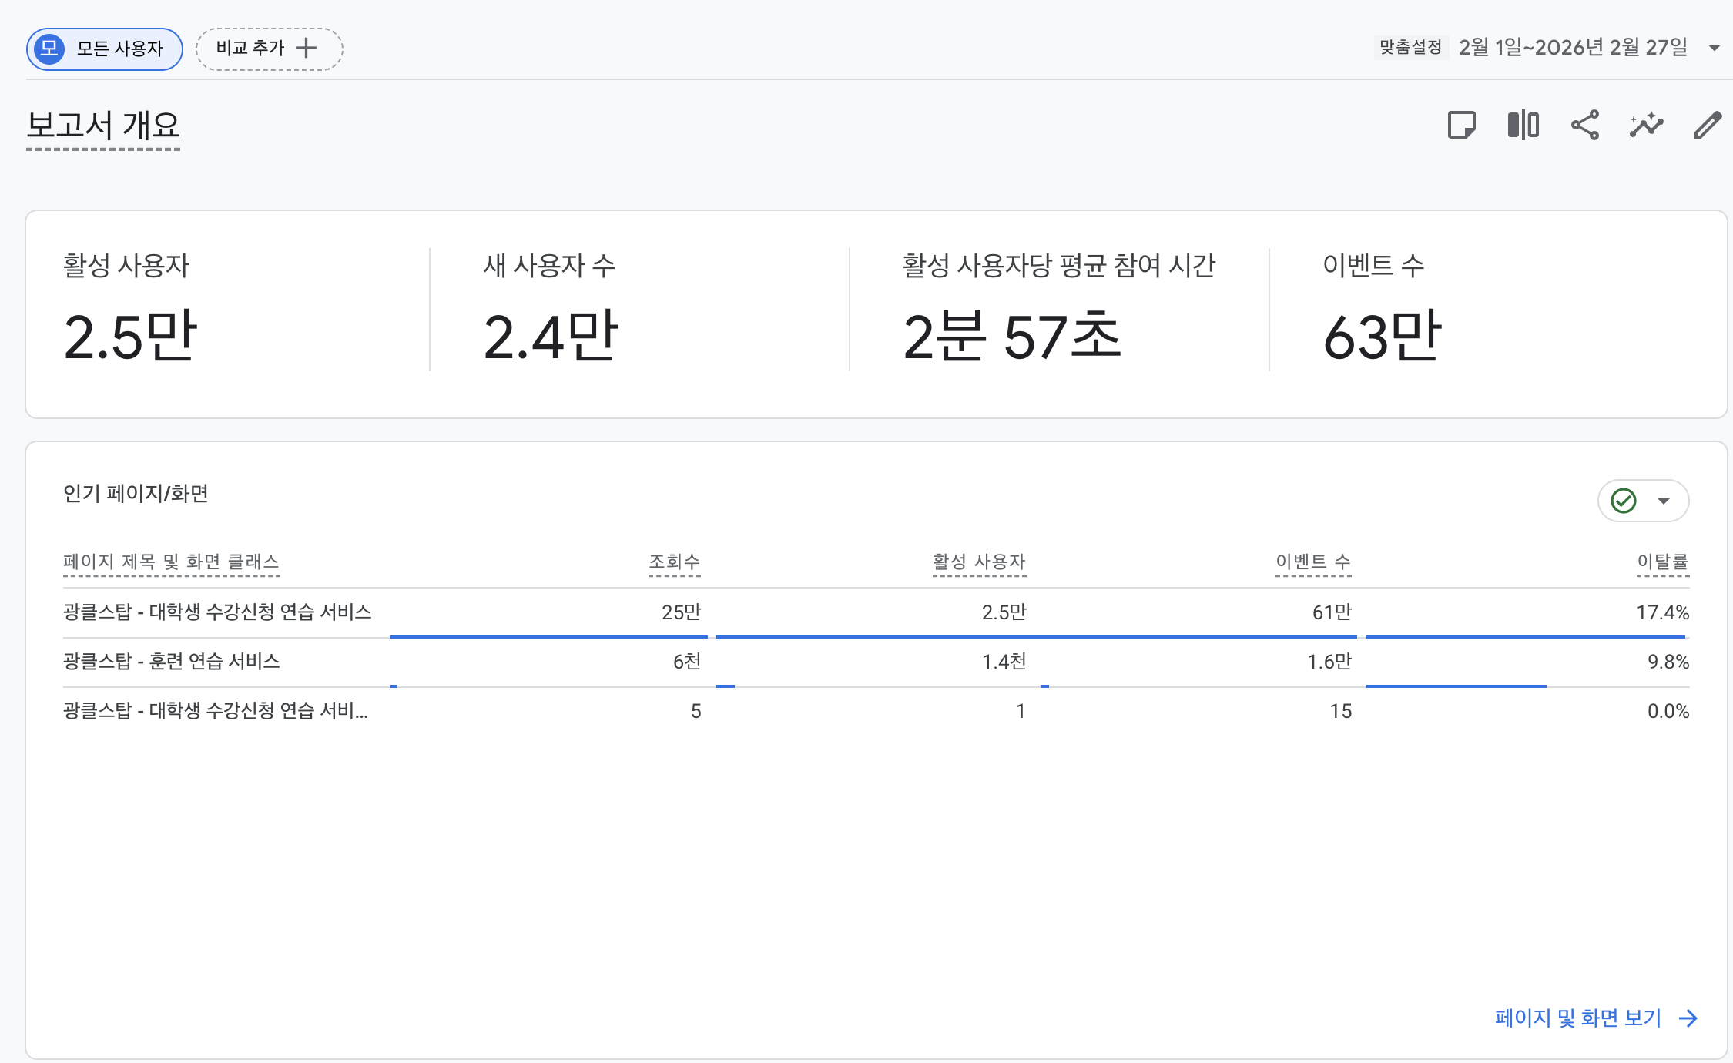Click the 모든 사용자 segment chip

point(105,49)
